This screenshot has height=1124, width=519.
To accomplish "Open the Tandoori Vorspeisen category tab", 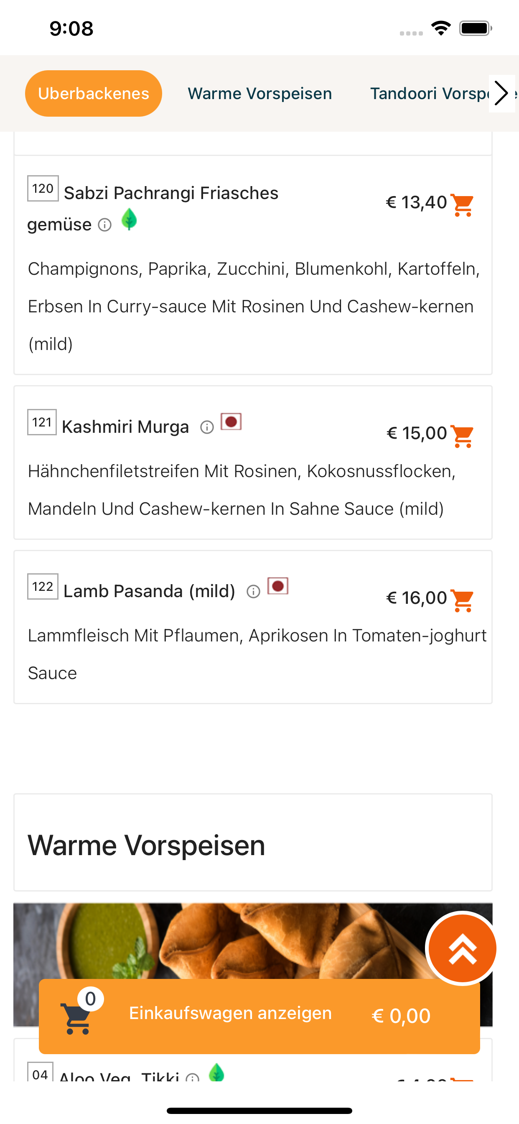I will [430, 93].
